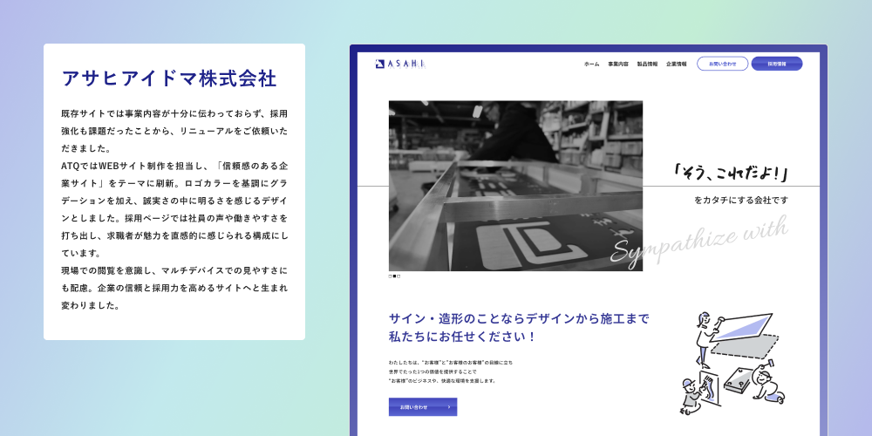Click the project description paragraph in the left card
This screenshot has width=872, height=436.
click(174, 209)
